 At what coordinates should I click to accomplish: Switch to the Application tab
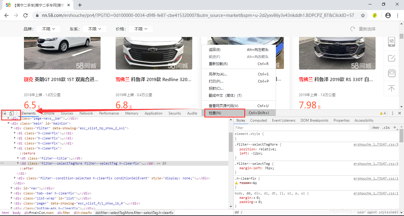pos(153,113)
